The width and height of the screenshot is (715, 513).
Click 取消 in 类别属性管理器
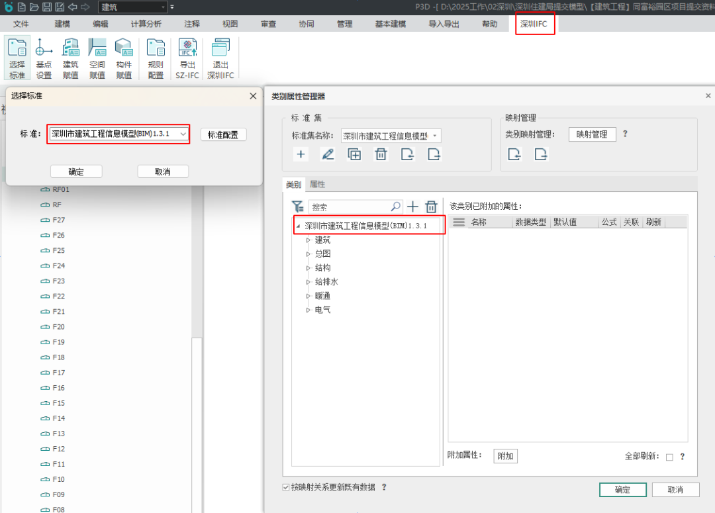(x=675, y=490)
